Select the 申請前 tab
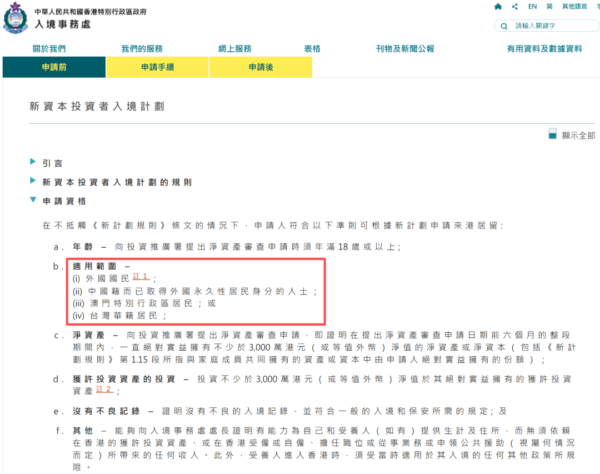 54,67
